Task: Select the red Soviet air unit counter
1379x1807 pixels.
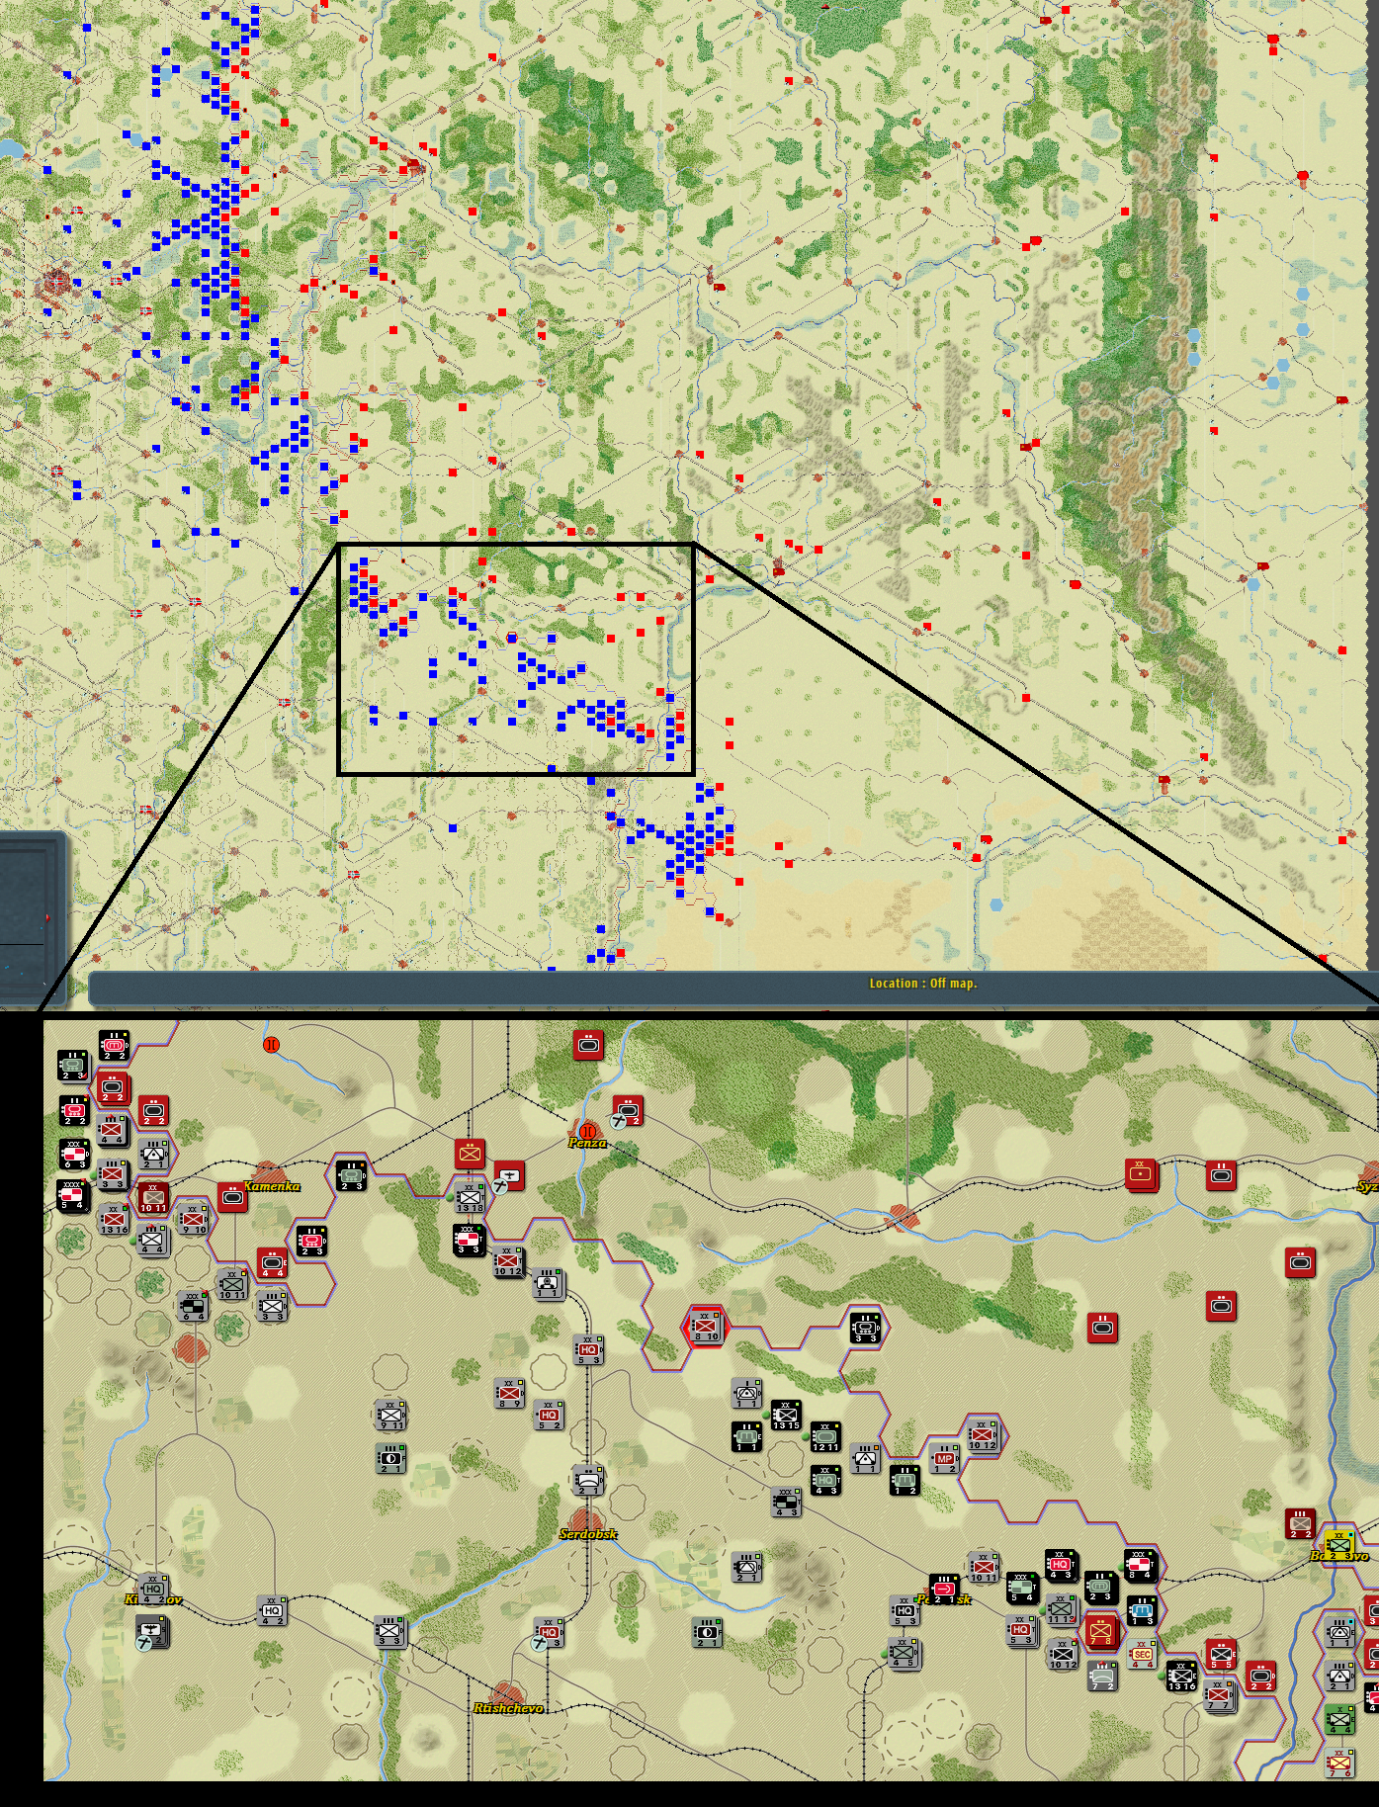Action: 509,1174
